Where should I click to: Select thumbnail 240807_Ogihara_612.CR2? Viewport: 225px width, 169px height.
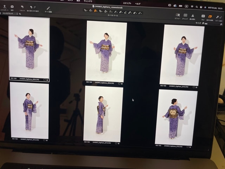[30, 110]
